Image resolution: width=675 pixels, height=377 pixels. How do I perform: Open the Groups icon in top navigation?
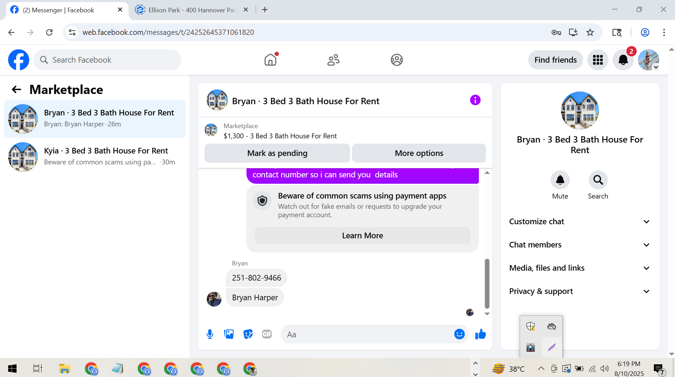[396, 60]
